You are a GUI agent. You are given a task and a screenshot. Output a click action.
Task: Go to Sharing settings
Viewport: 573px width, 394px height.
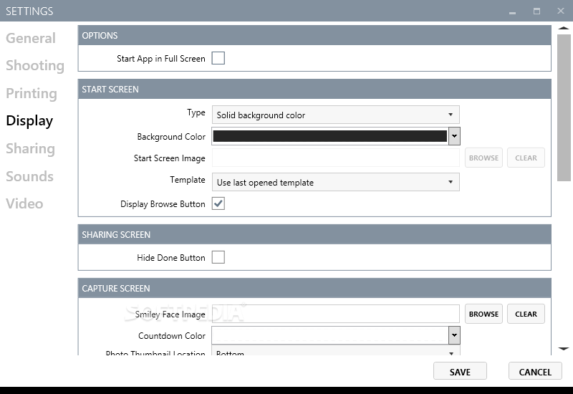30,148
